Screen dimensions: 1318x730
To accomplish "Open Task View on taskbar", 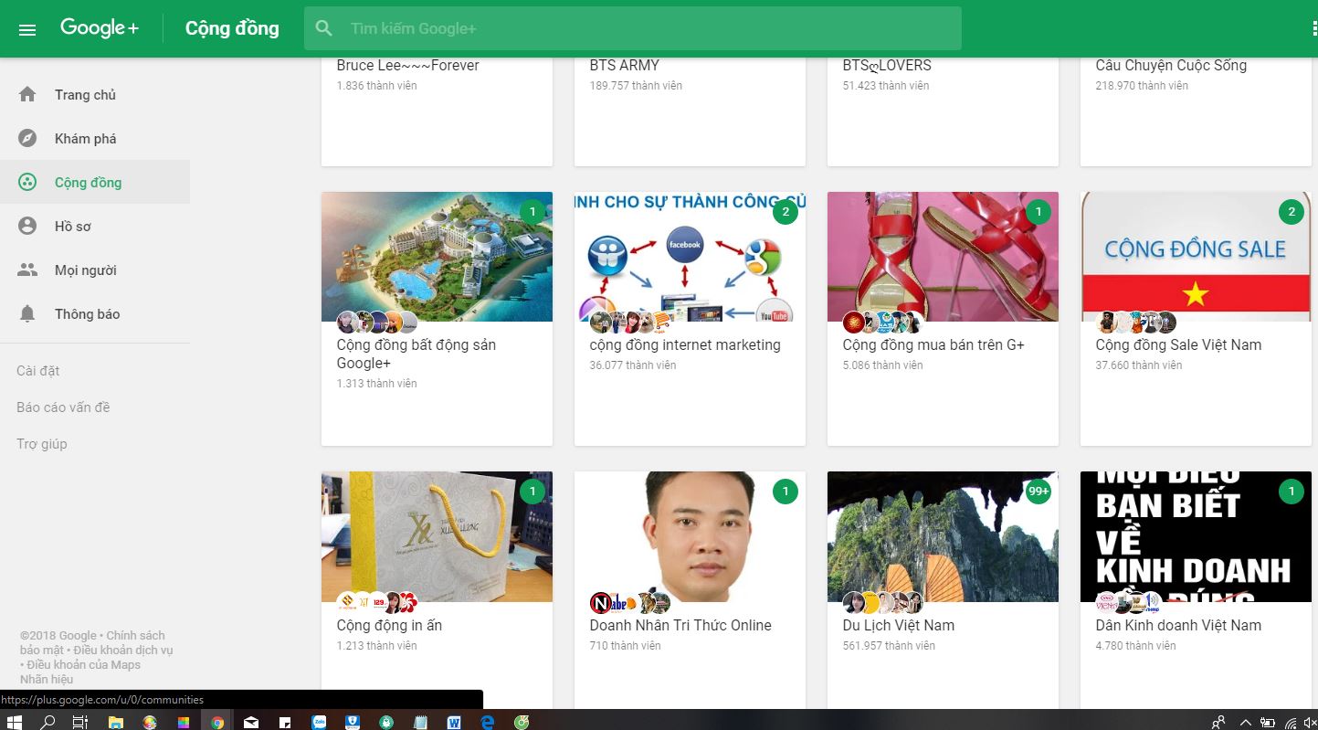I will [80, 722].
